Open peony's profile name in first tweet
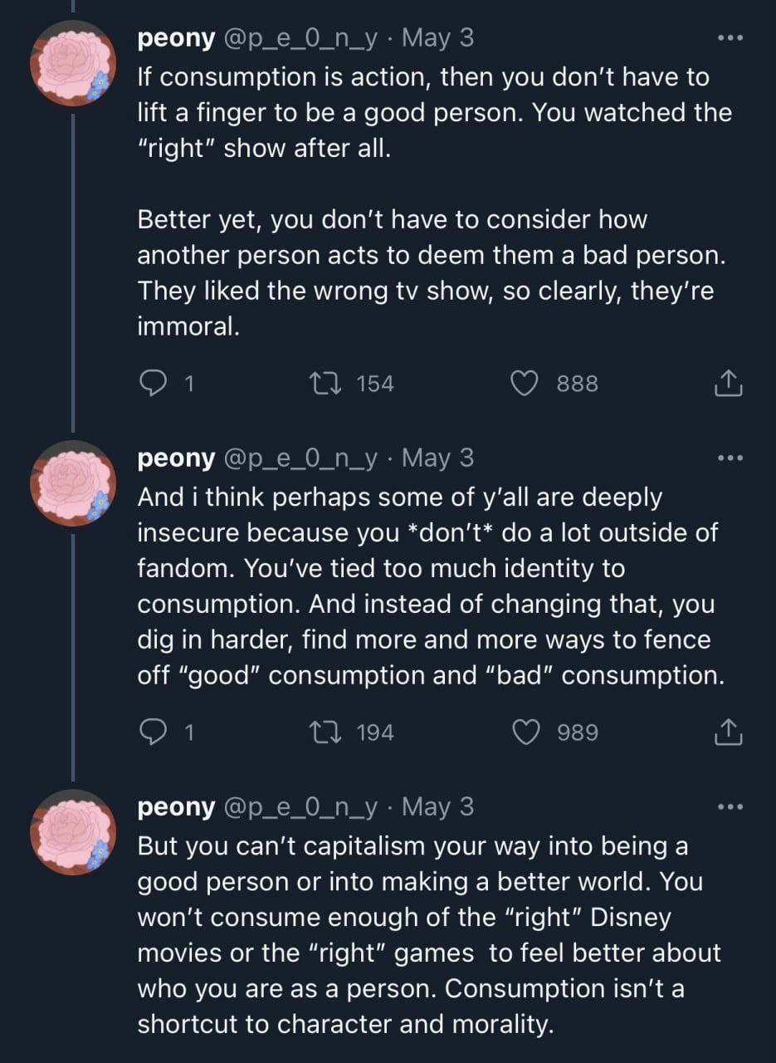 click(x=174, y=38)
